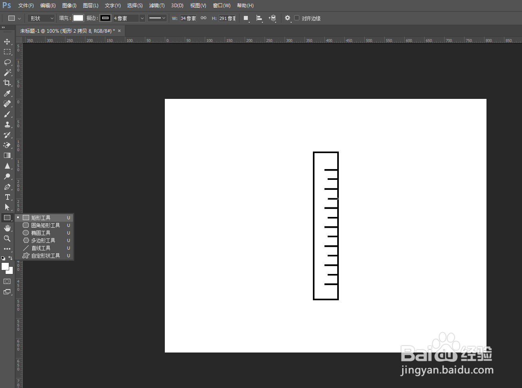Click the Rectangle shape tool in toolbar
This screenshot has width=522, height=388.
coord(7,218)
